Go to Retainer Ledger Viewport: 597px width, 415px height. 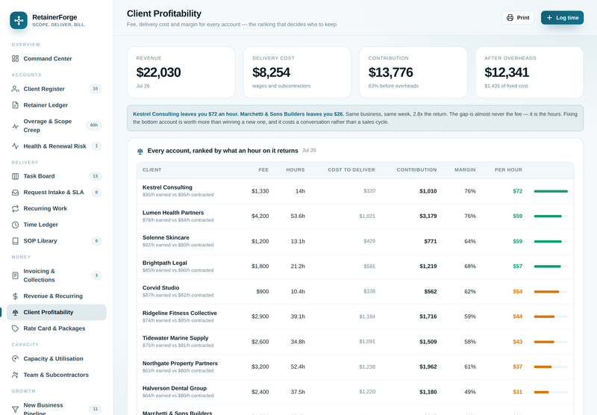57,105
